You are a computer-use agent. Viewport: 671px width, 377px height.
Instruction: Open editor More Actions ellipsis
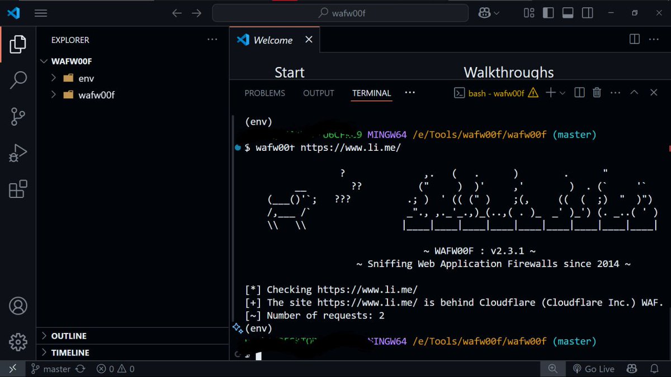pyautogui.click(x=654, y=39)
